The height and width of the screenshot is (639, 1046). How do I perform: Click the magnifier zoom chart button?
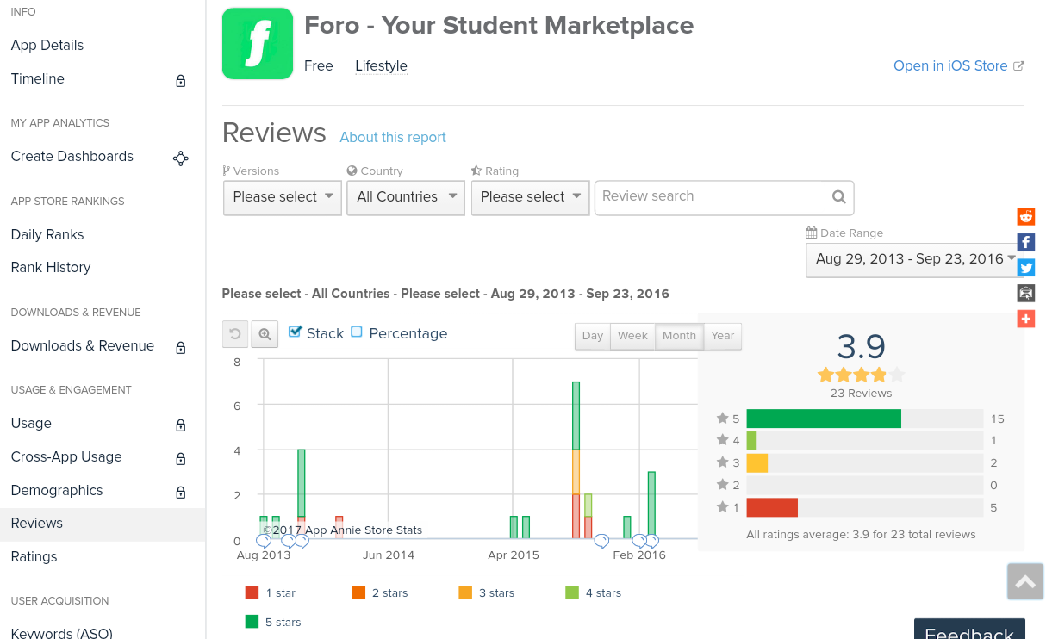tap(265, 334)
